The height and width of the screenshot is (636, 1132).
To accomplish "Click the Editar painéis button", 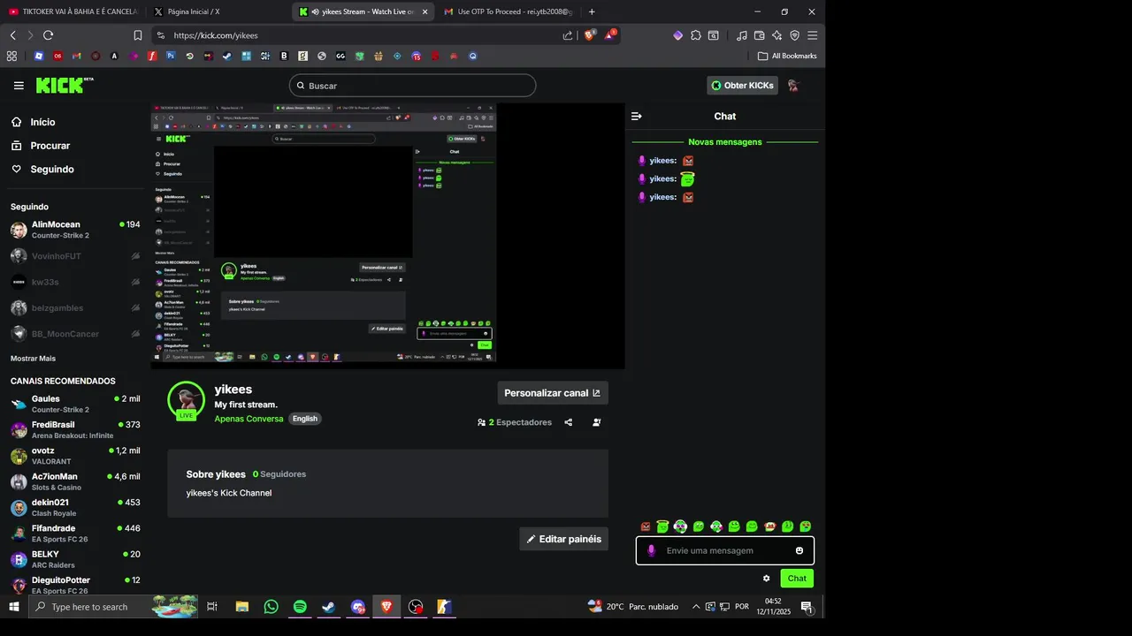I will (563, 539).
